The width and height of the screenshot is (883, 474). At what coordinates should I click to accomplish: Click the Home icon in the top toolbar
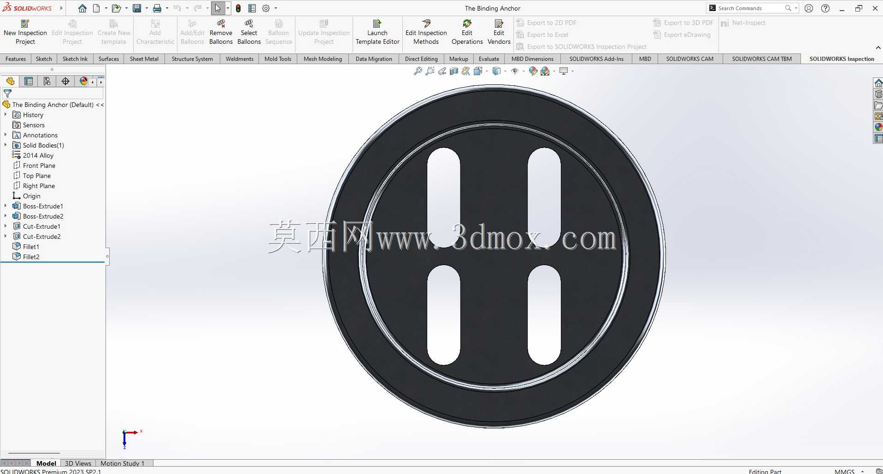[x=82, y=8]
